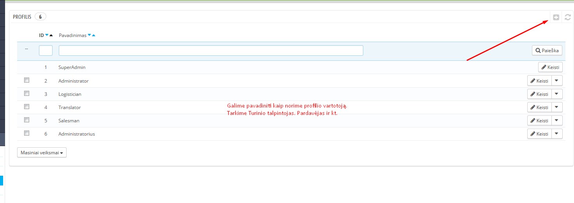
Task: Sort ID column ascending
Action: (x=51, y=35)
